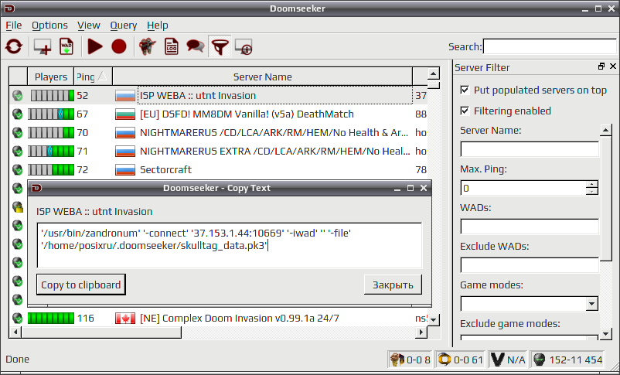
Task: Click the float Server Filter panel icon
Action: (x=601, y=66)
